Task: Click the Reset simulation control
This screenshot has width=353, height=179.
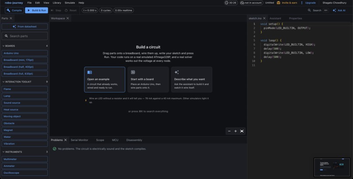Action: [71, 11]
